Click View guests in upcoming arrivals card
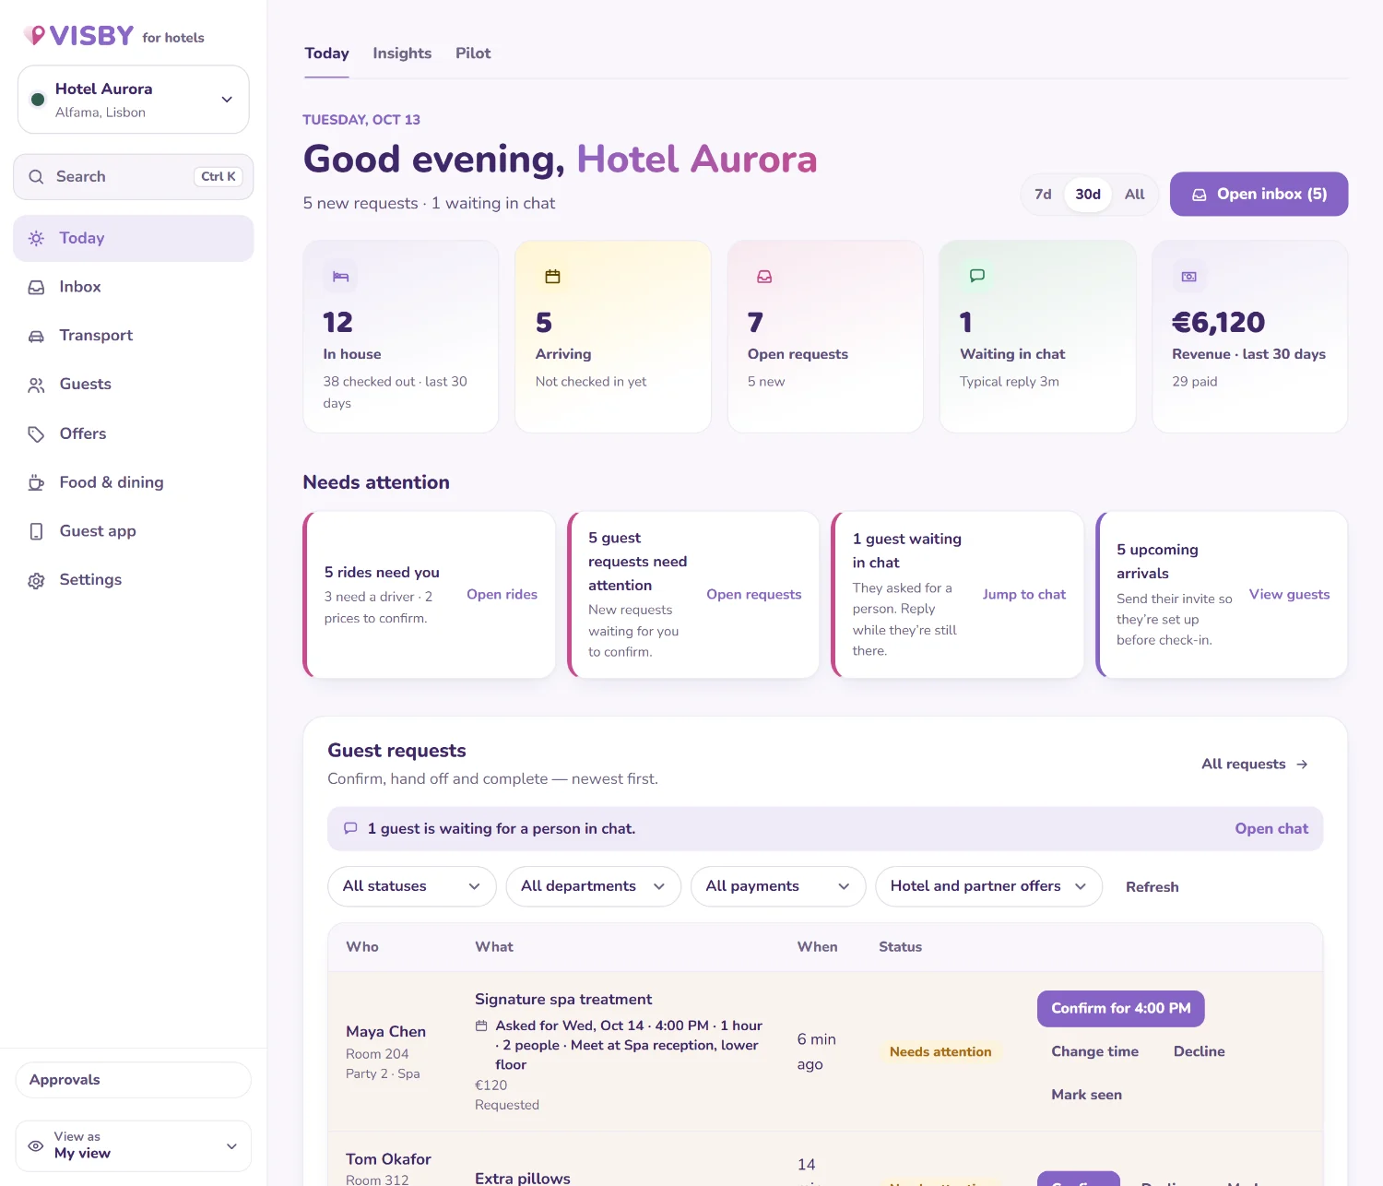The height and width of the screenshot is (1186, 1383). point(1289,595)
